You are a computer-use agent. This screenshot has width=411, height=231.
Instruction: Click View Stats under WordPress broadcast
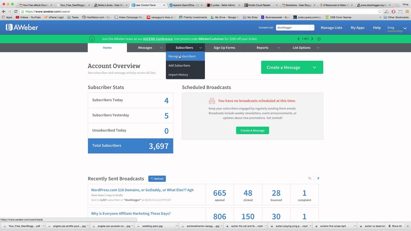(97, 195)
